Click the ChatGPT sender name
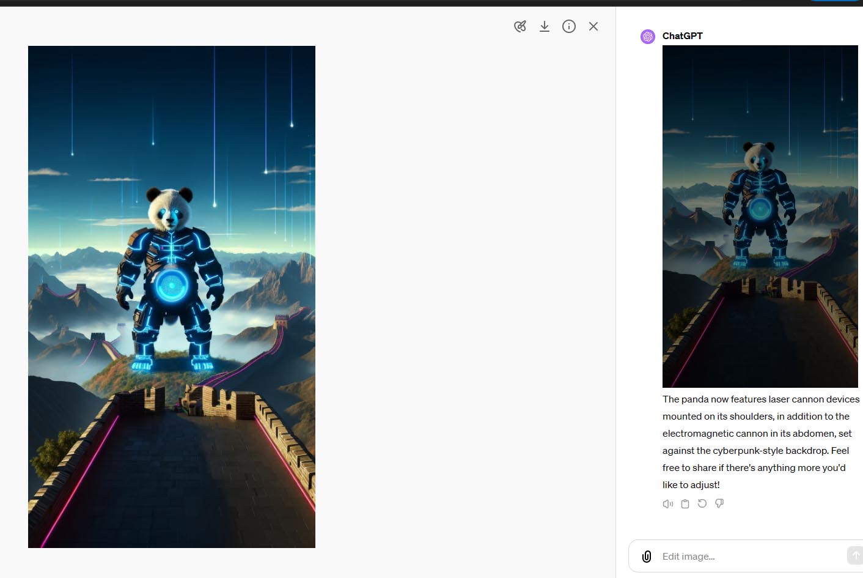The image size is (863, 578). 683,36
